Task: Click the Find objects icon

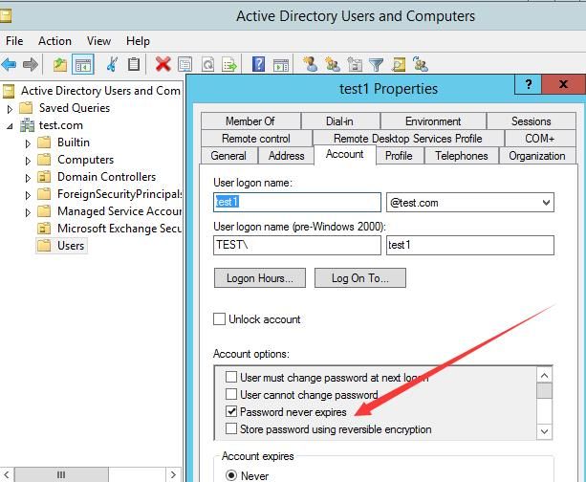Action: coord(399,64)
